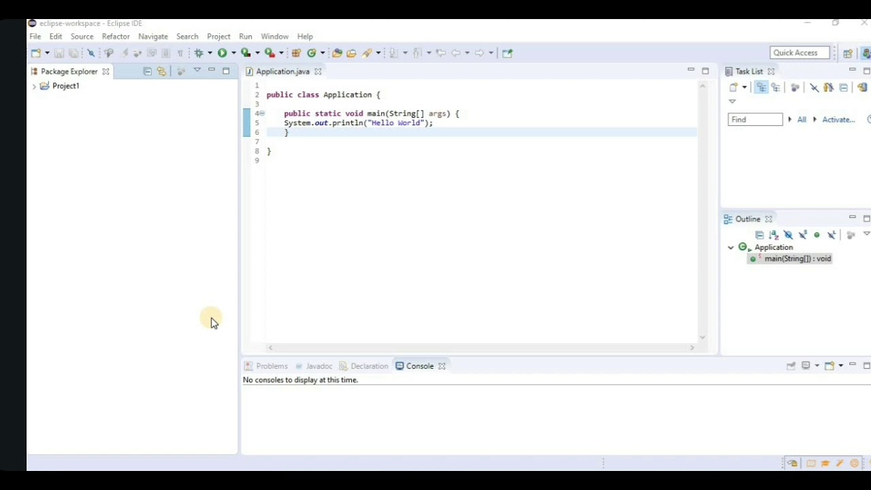Click the Find field in Task List

755,120
